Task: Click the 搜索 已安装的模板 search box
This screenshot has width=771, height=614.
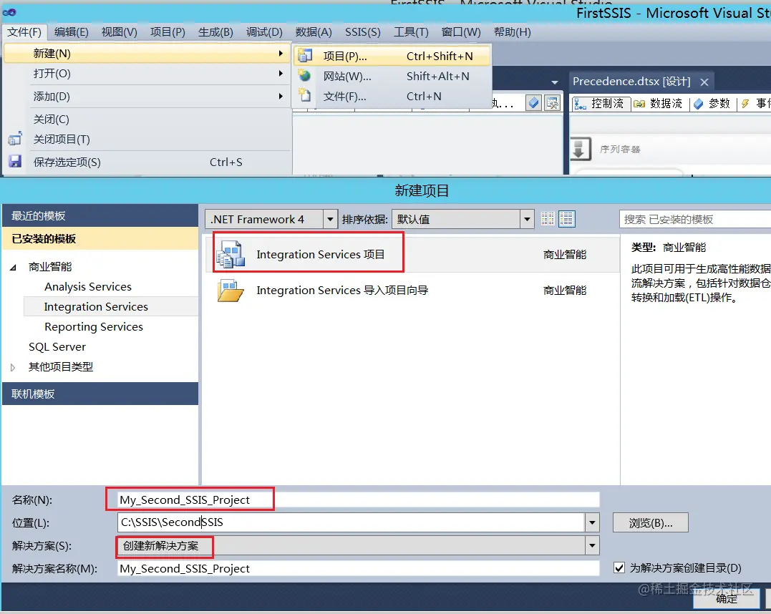Action: [x=695, y=219]
